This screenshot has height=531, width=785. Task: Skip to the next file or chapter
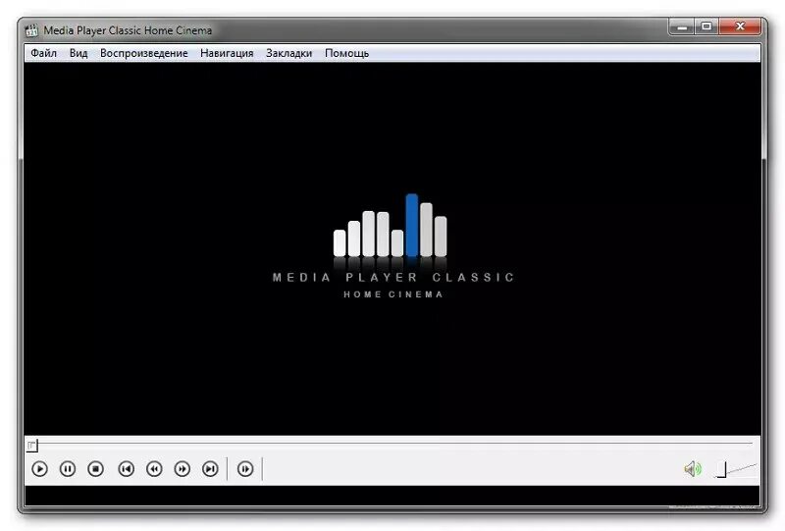point(210,469)
